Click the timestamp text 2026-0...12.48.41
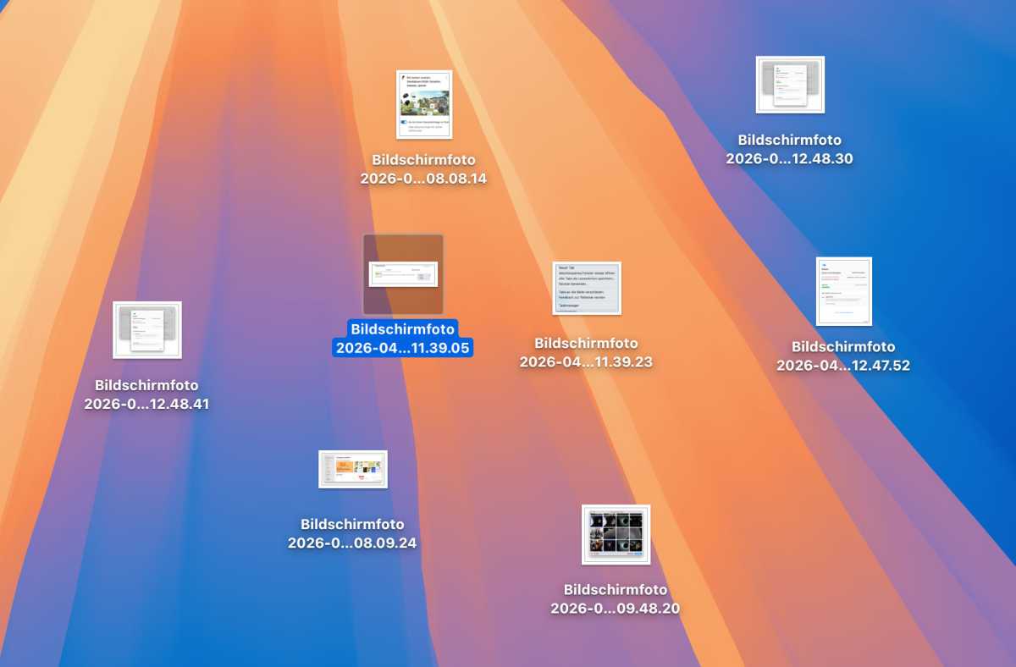 [146, 405]
